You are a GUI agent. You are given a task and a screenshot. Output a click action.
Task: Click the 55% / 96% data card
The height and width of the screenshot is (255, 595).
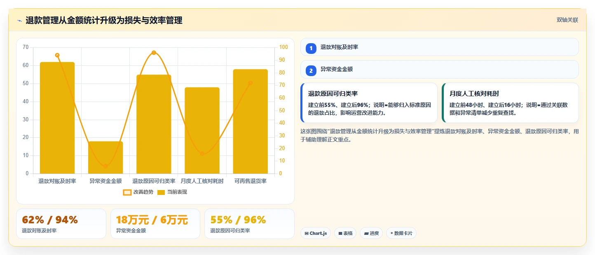pos(249,224)
